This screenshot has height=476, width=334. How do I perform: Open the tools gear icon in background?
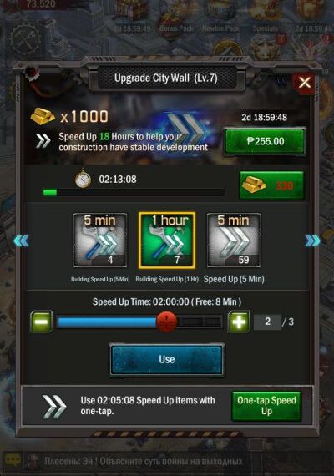24,40
